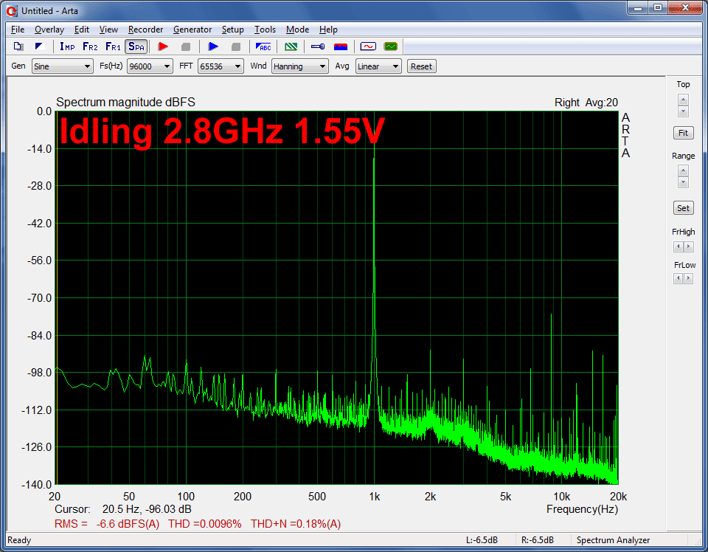Click the THD+N =0.18%(A) readout
The height and width of the screenshot is (552, 708).
tap(296, 524)
